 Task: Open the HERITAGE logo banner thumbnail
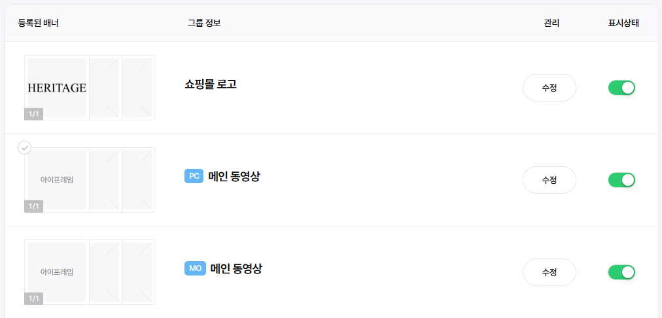57,87
